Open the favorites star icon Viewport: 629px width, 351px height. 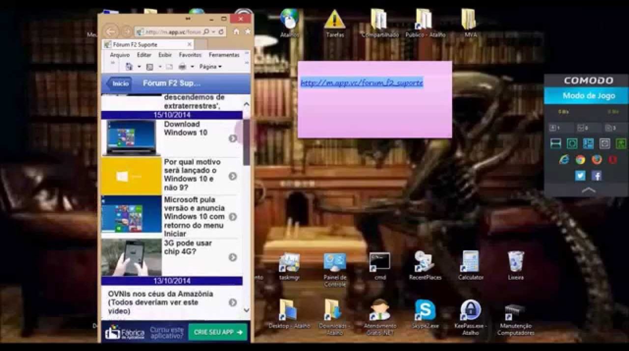click(247, 31)
